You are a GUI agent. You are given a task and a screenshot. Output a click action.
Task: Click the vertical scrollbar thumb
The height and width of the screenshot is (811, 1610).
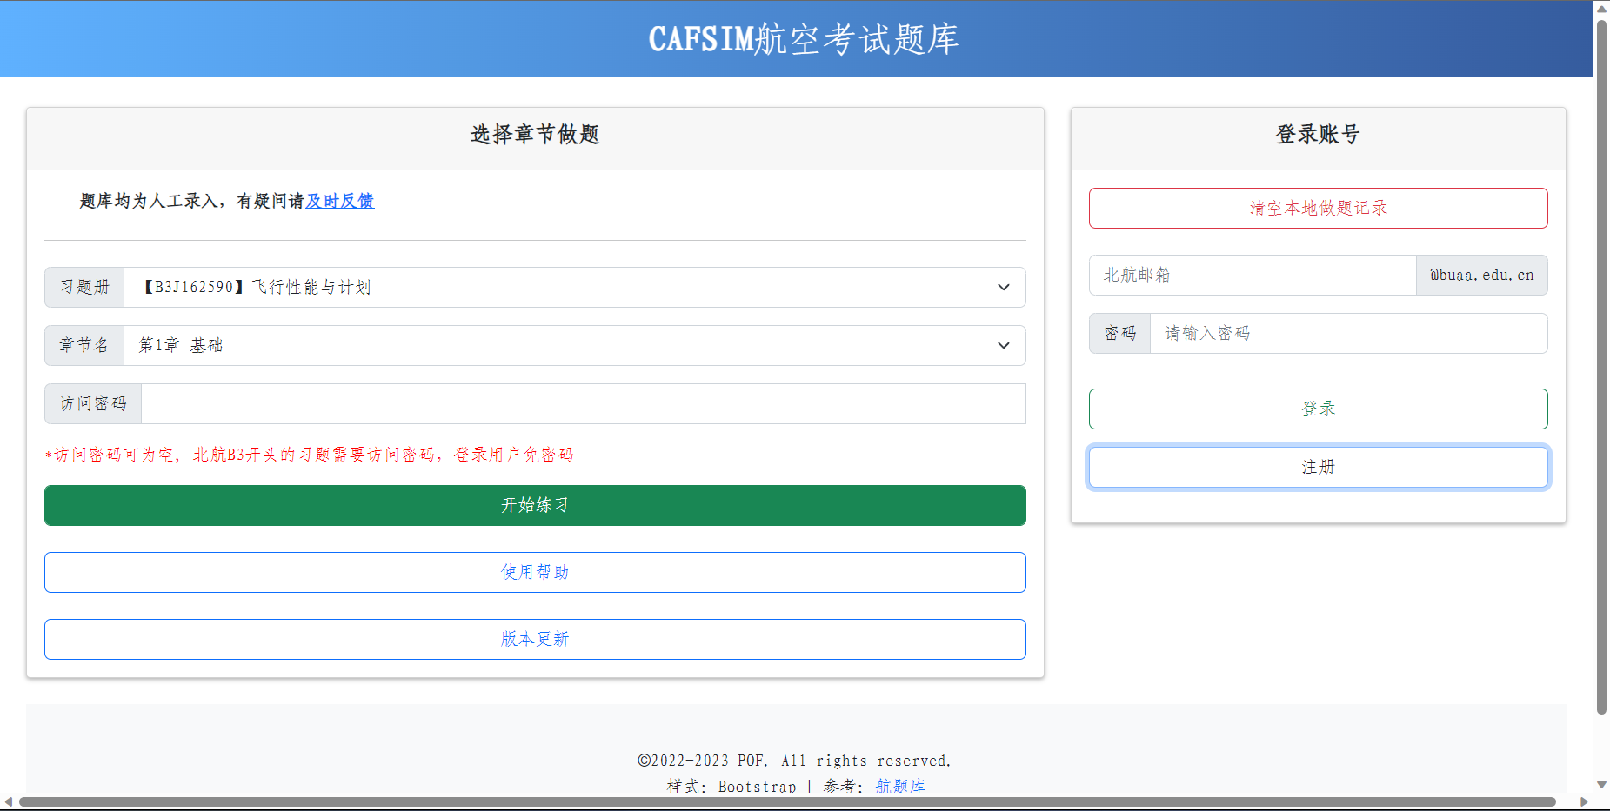coord(1601,365)
